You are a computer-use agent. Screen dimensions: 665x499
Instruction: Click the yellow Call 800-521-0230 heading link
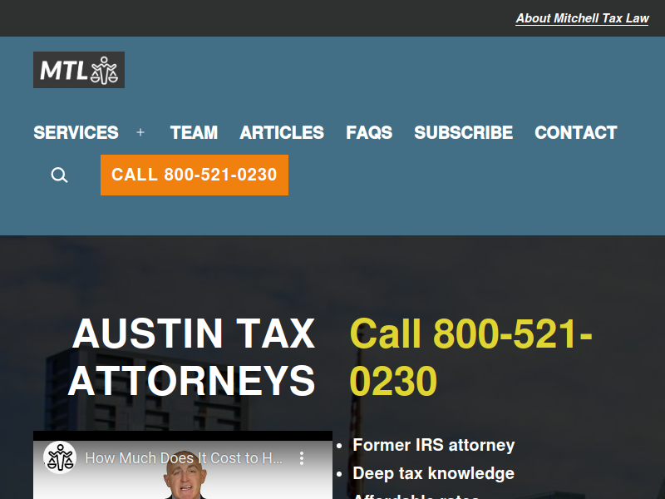coord(470,358)
